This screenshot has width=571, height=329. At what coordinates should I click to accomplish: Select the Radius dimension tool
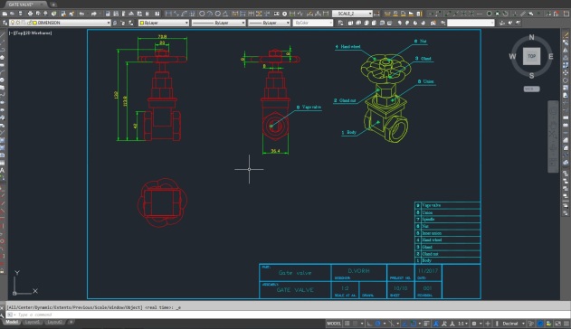coord(202,14)
